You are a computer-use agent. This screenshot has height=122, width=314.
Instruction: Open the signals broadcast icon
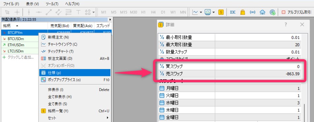(x=253, y=12)
